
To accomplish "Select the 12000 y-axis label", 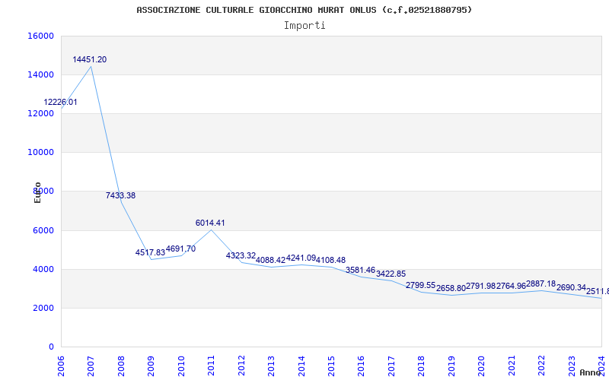I will (40, 113).
